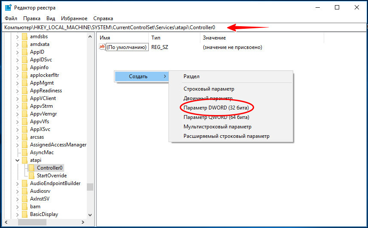368x228 pixels.
Task: Maximize the Редактор реестра window
Action: 337,7
